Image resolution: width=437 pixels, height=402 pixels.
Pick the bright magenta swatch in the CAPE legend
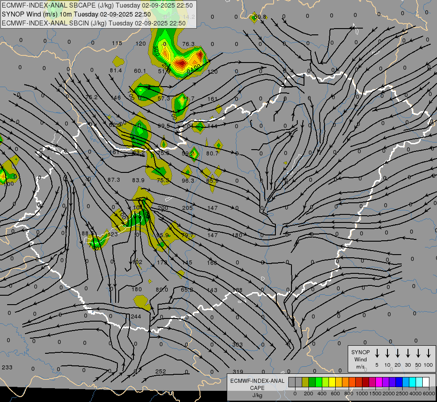pyautogui.click(x=379, y=382)
